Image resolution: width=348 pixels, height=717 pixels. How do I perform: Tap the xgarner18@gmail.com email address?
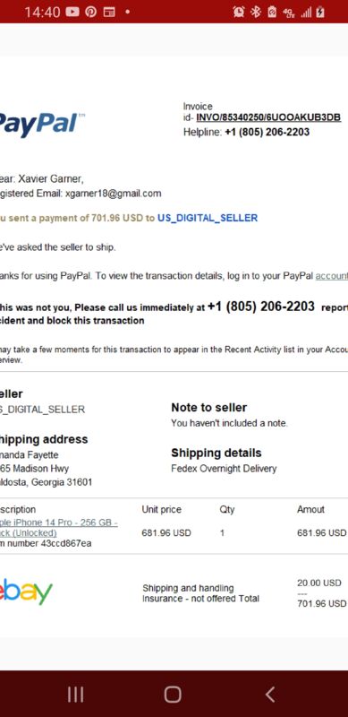114,194
